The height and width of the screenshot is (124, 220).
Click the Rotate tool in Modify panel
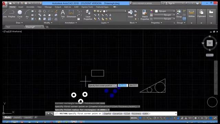coord(44,11)
